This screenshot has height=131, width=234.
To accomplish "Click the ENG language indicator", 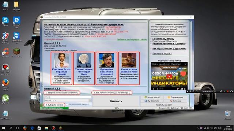I will tap(219, 128).
